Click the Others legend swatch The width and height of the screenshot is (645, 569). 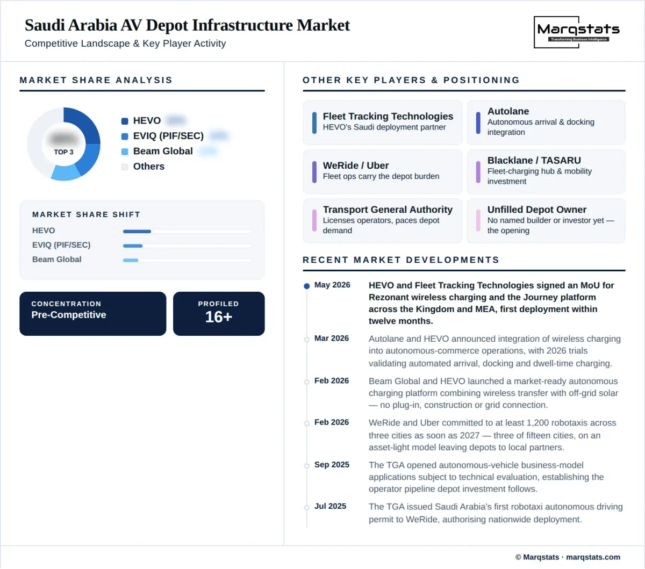pos(125,167)
